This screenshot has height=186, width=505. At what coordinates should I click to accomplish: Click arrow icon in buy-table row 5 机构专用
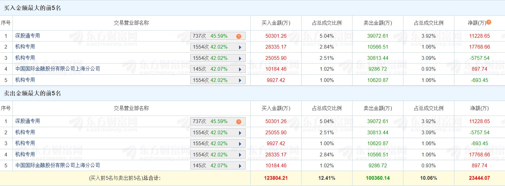point(240,80)
